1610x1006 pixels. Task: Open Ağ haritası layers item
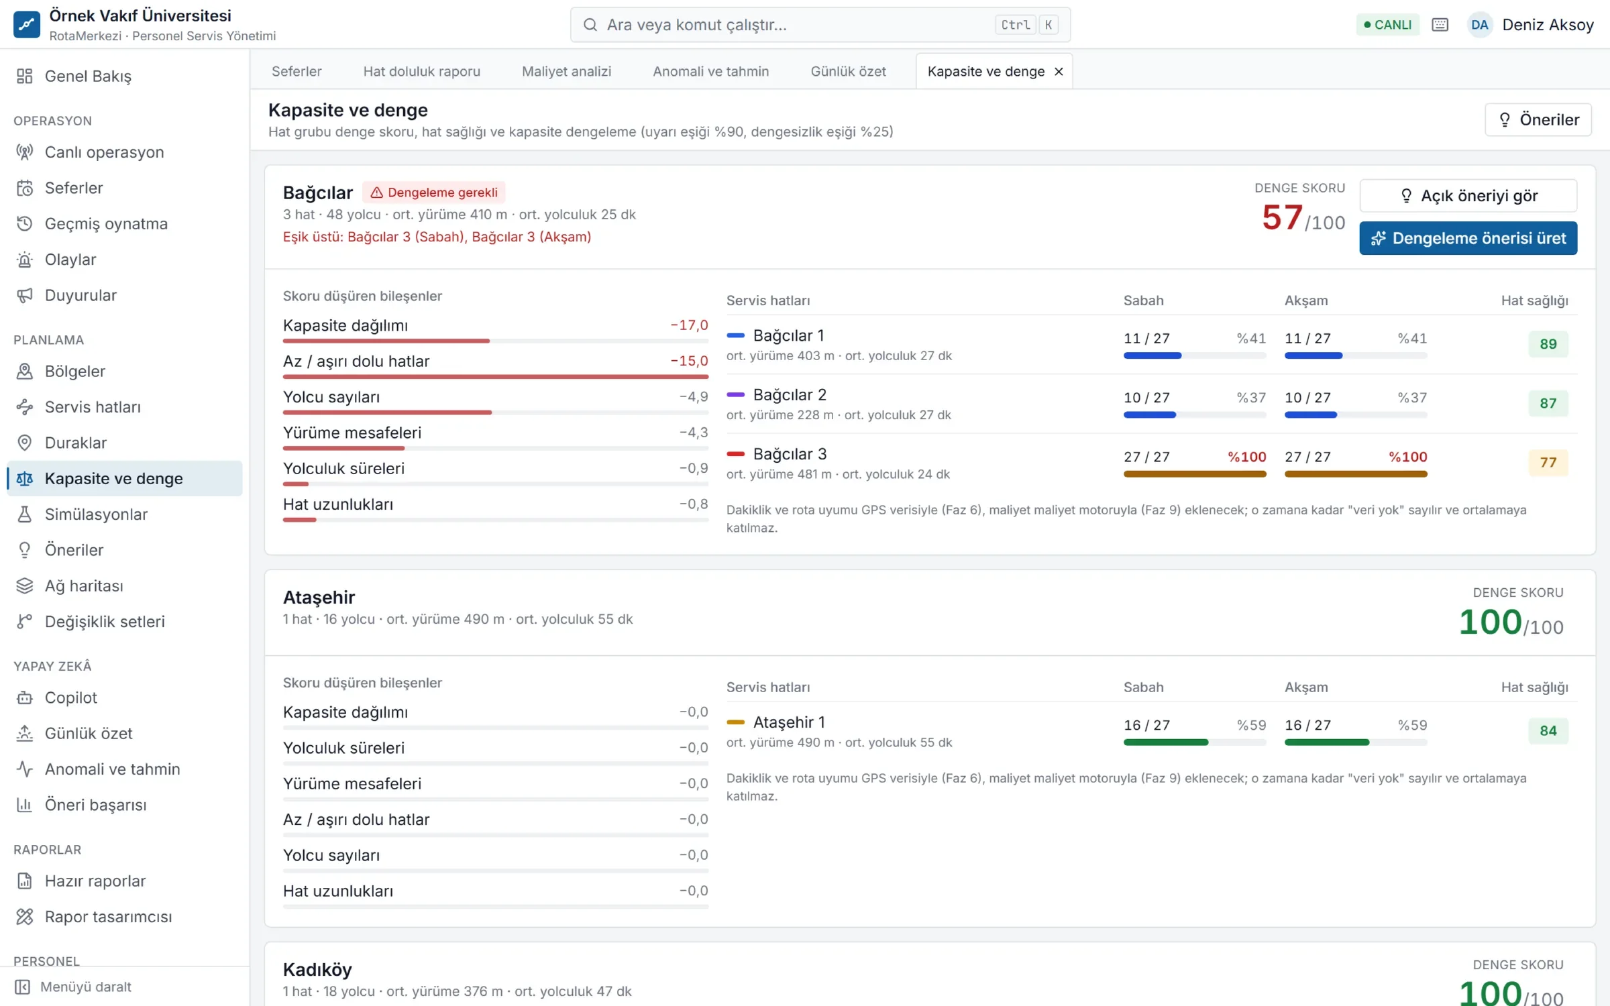124,585
